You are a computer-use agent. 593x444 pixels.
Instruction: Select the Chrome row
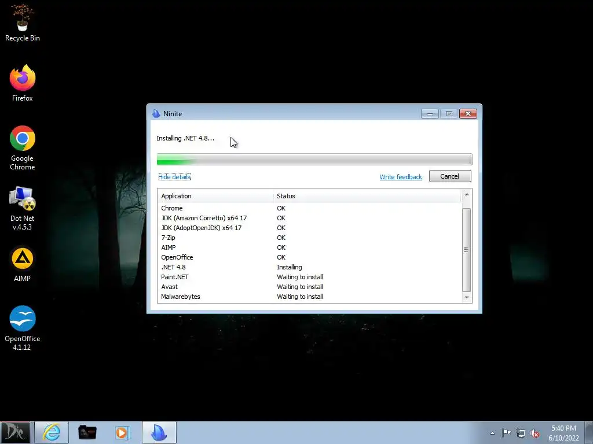[310, 208]
